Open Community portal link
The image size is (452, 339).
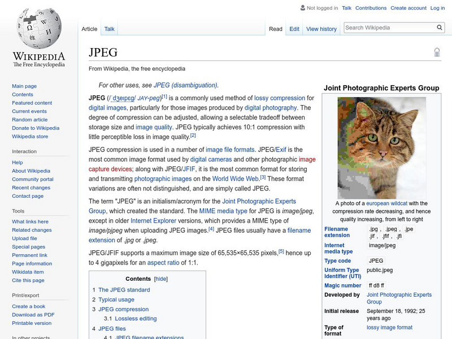(33, 179)
